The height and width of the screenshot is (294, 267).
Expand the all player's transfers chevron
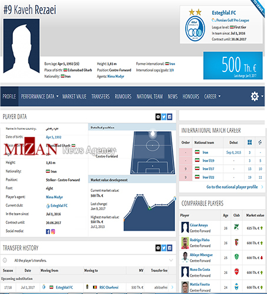(171, 260)
